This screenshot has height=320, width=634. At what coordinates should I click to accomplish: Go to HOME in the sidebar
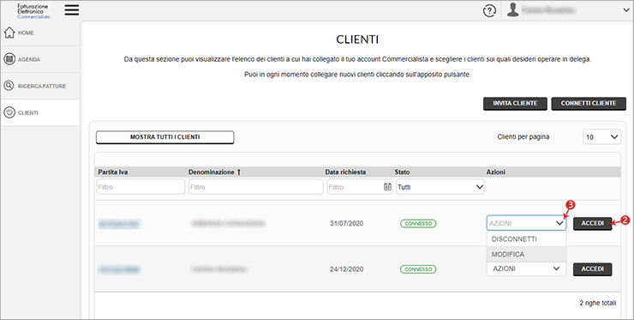(26, 33)
